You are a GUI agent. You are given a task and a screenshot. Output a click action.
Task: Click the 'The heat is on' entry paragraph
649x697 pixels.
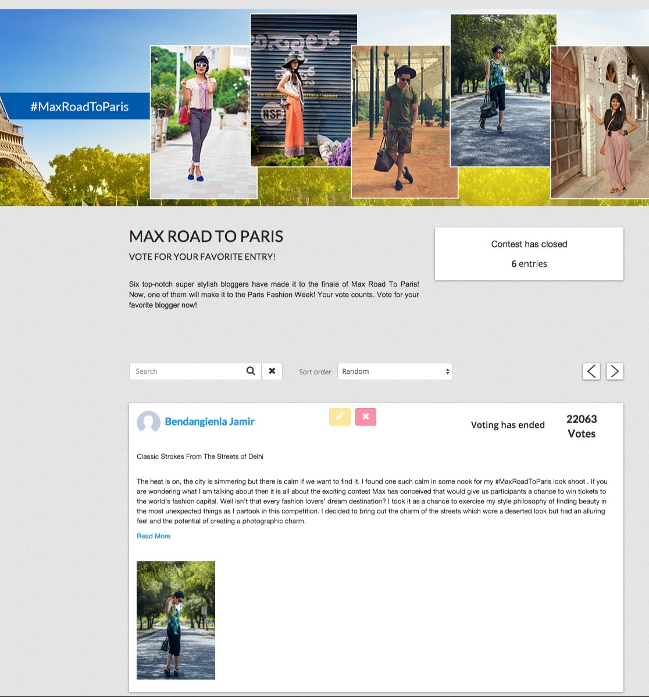tap(372, 501)
